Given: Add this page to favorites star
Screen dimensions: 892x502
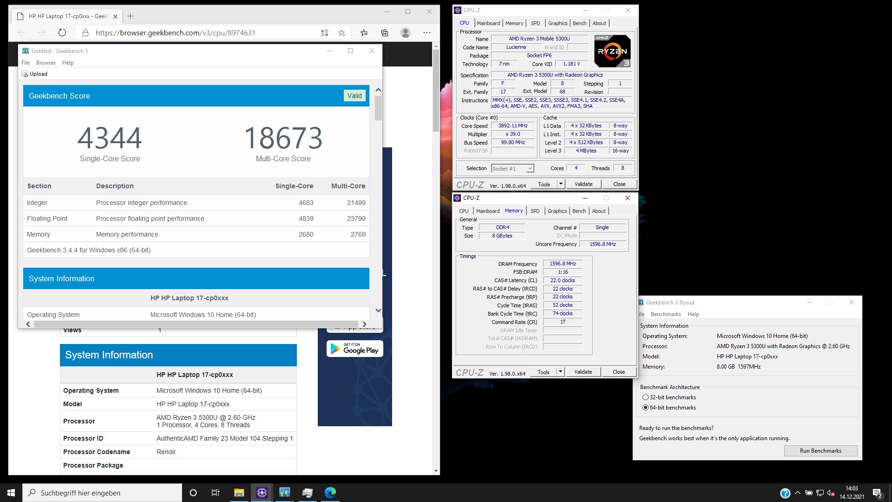Looking at the screenshot, I should [x=341, y=33].
